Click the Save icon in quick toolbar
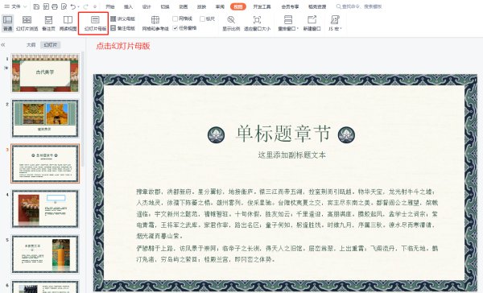The width and height of the screenshot is (483, 293). tap(36, 6)
